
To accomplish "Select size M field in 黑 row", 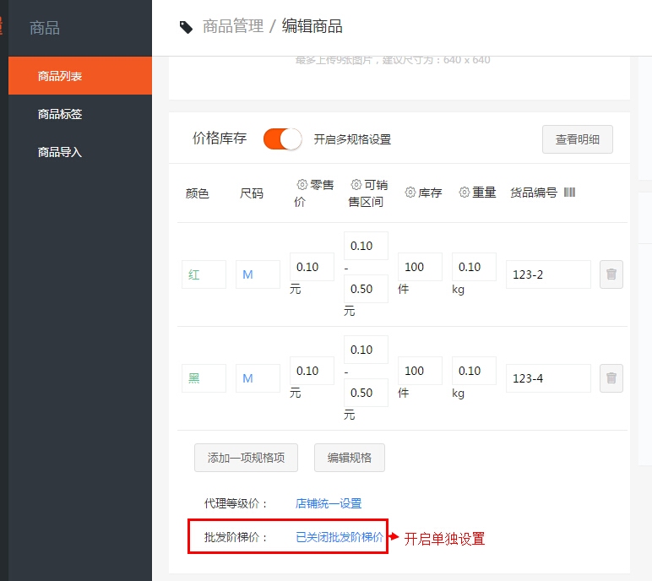I will 258,378.
